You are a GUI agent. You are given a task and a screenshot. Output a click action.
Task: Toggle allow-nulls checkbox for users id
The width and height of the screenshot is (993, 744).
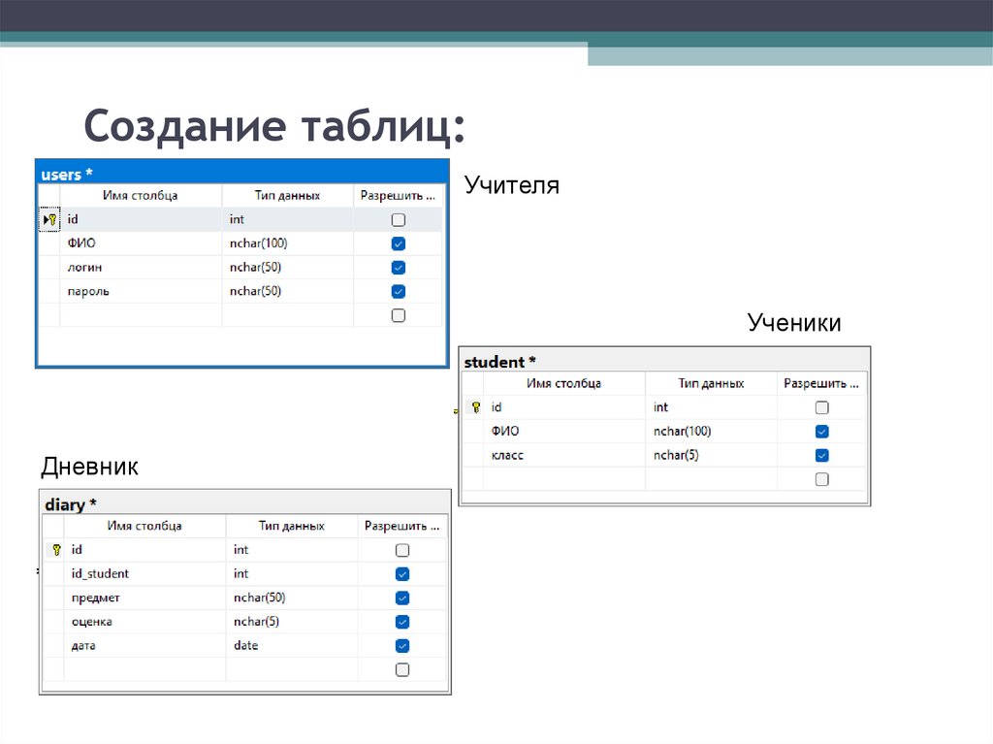pyautogui.click(x=399, y=220)
